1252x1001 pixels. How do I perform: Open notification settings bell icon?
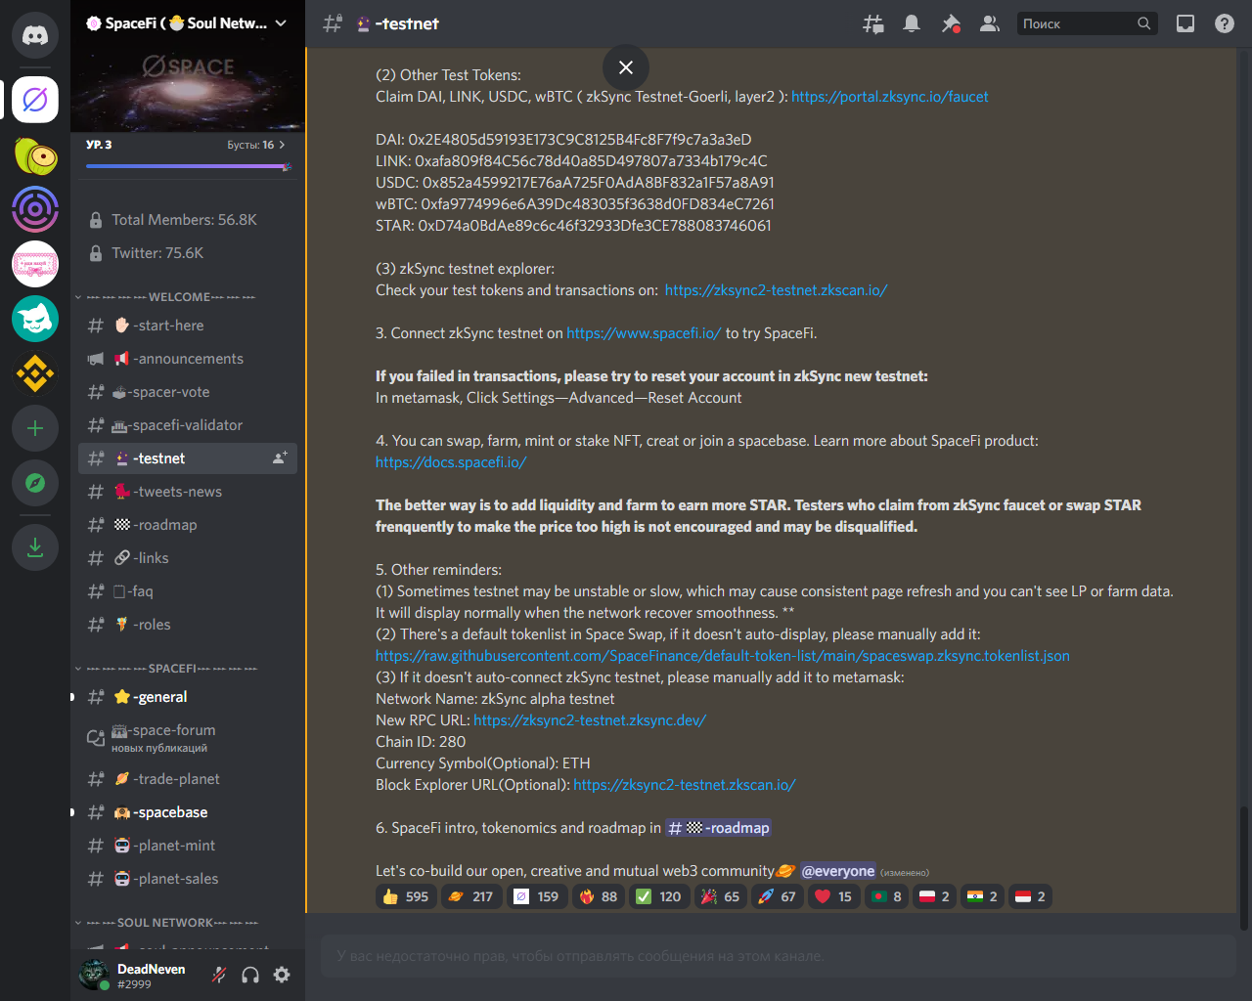(912, 23)
